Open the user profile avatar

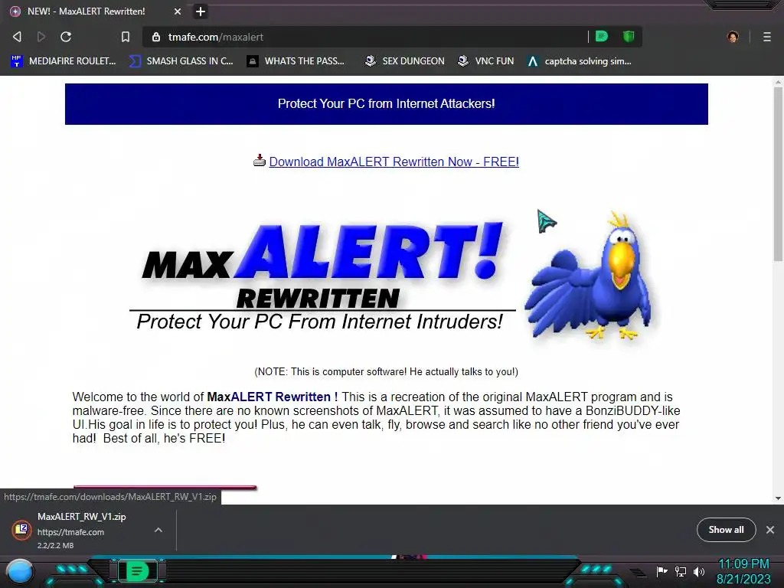[x=733, y=37]
